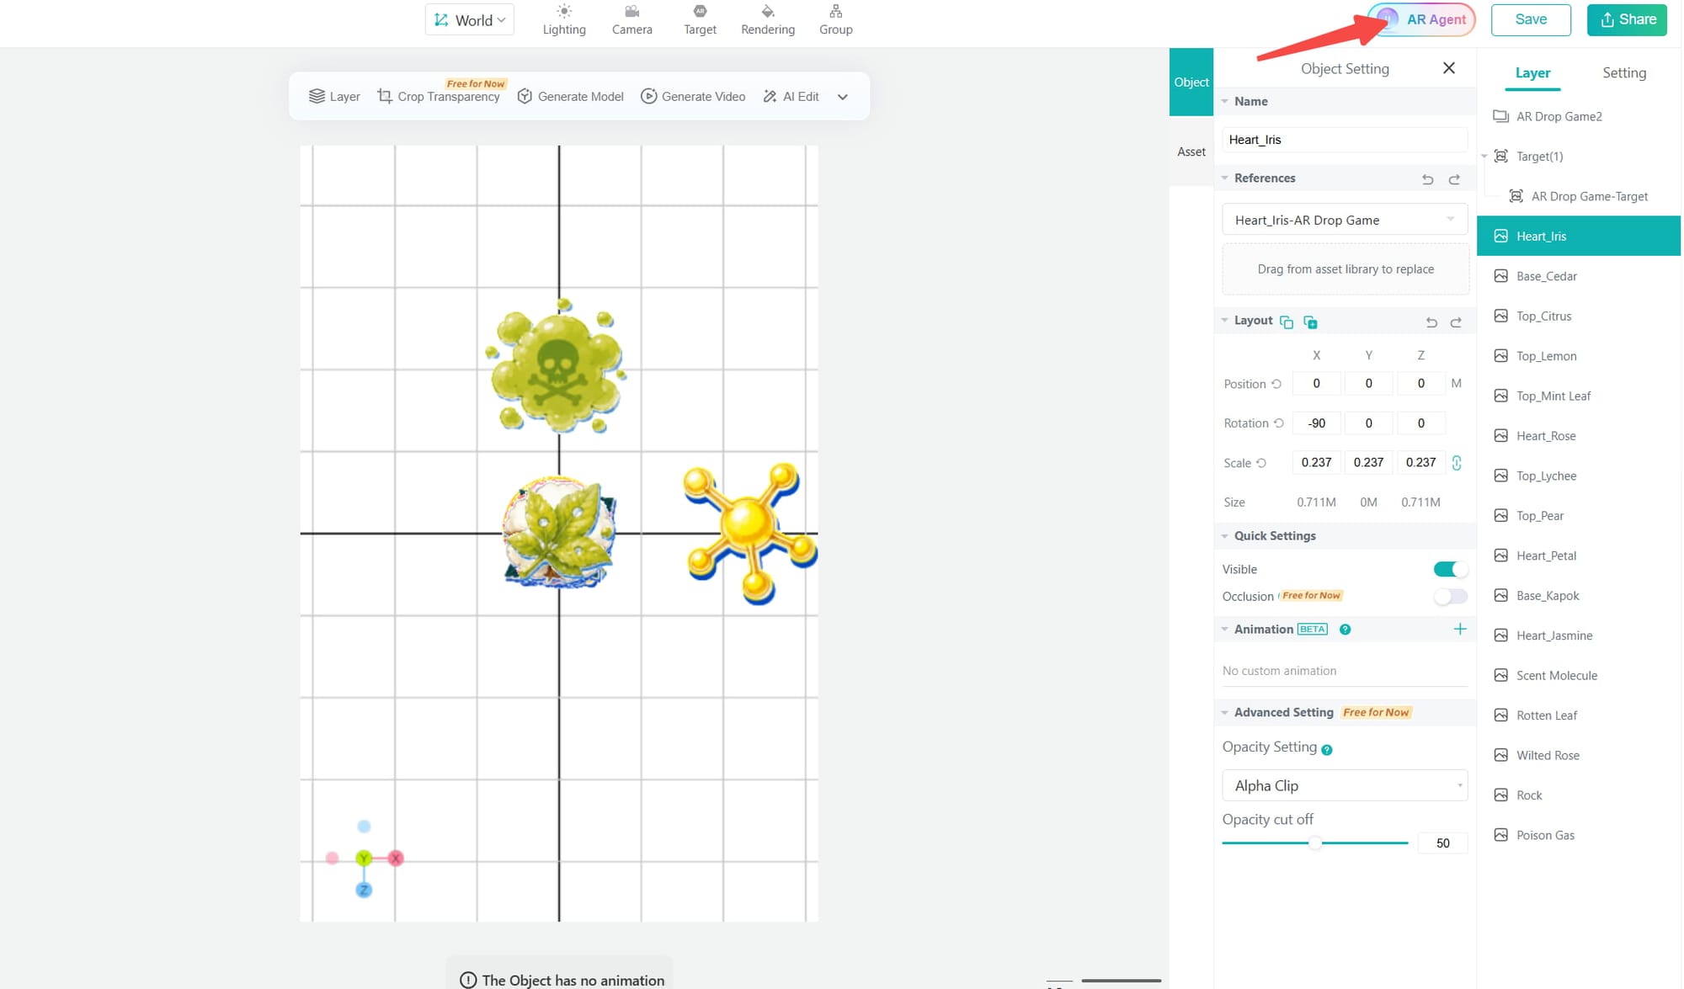
Task: Redo in the Layout section
Action: click(x=1456, y=322)
